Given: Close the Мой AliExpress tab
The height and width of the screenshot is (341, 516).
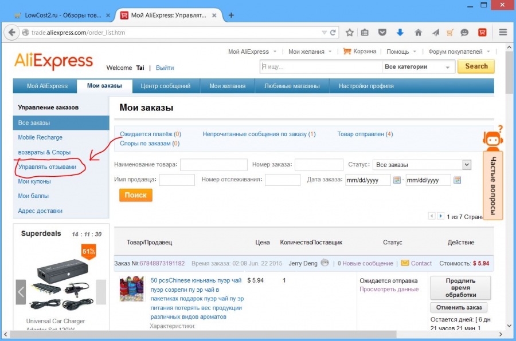Looking at the screenshot, I should click(x=214, y=15).
